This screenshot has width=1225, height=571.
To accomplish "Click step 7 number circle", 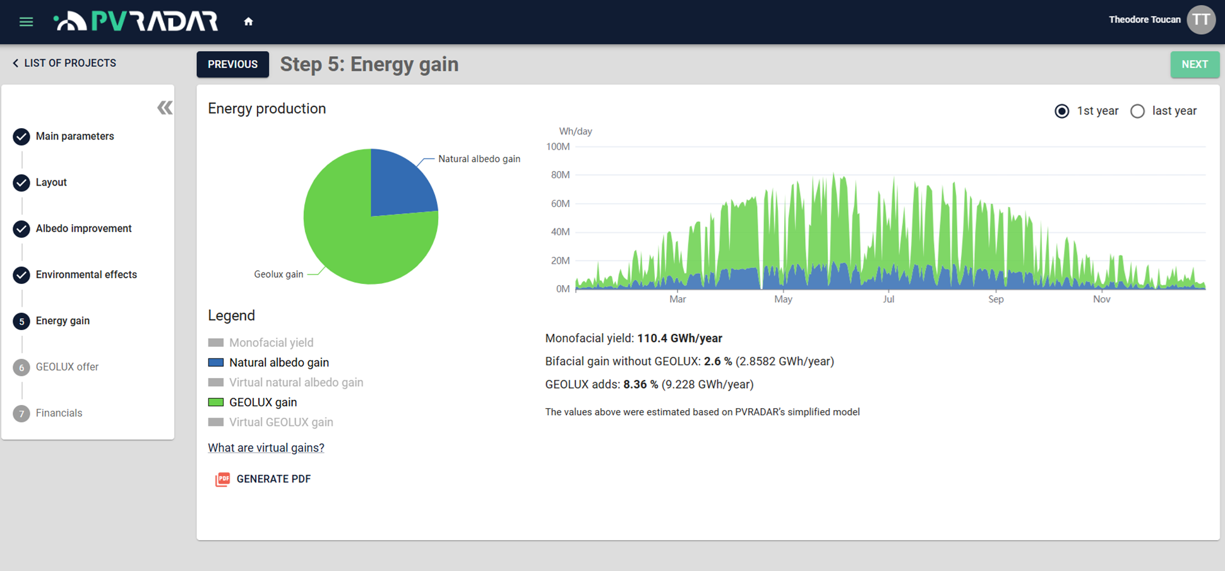I will (21, 413).
